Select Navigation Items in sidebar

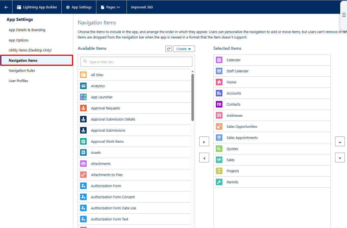pos(37,60)
